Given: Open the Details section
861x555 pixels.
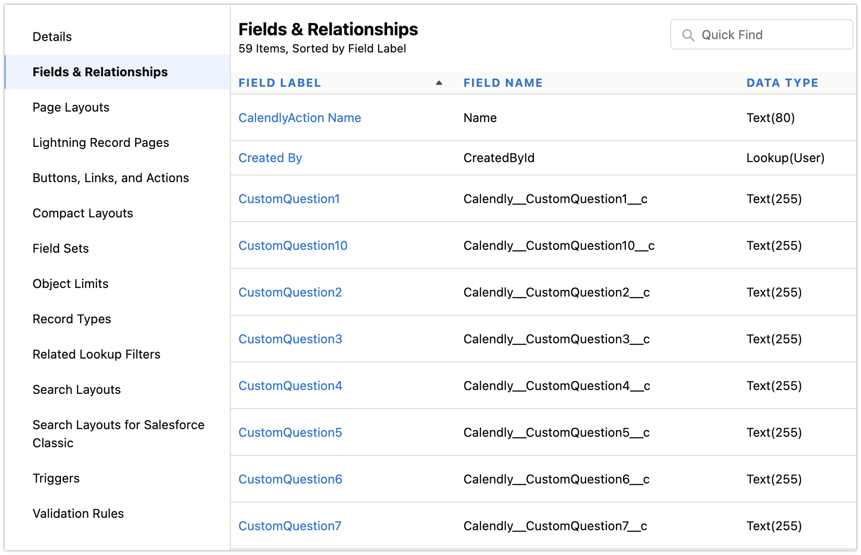Looking at the screenshot, I should pos(52,36).
